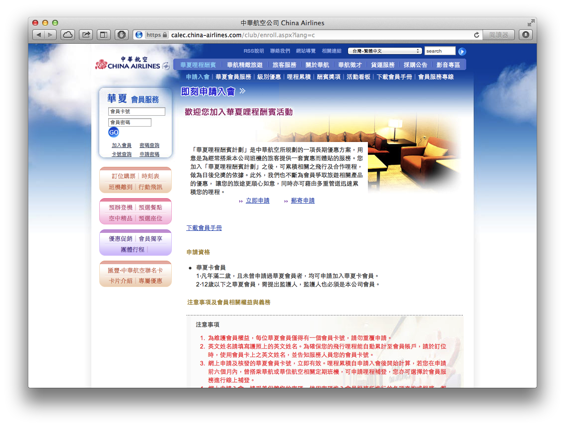Open the 關於華航 navigation tab
Image resolution: width=565 pixels, height=427 pixels.
click(x=317, y=65)
